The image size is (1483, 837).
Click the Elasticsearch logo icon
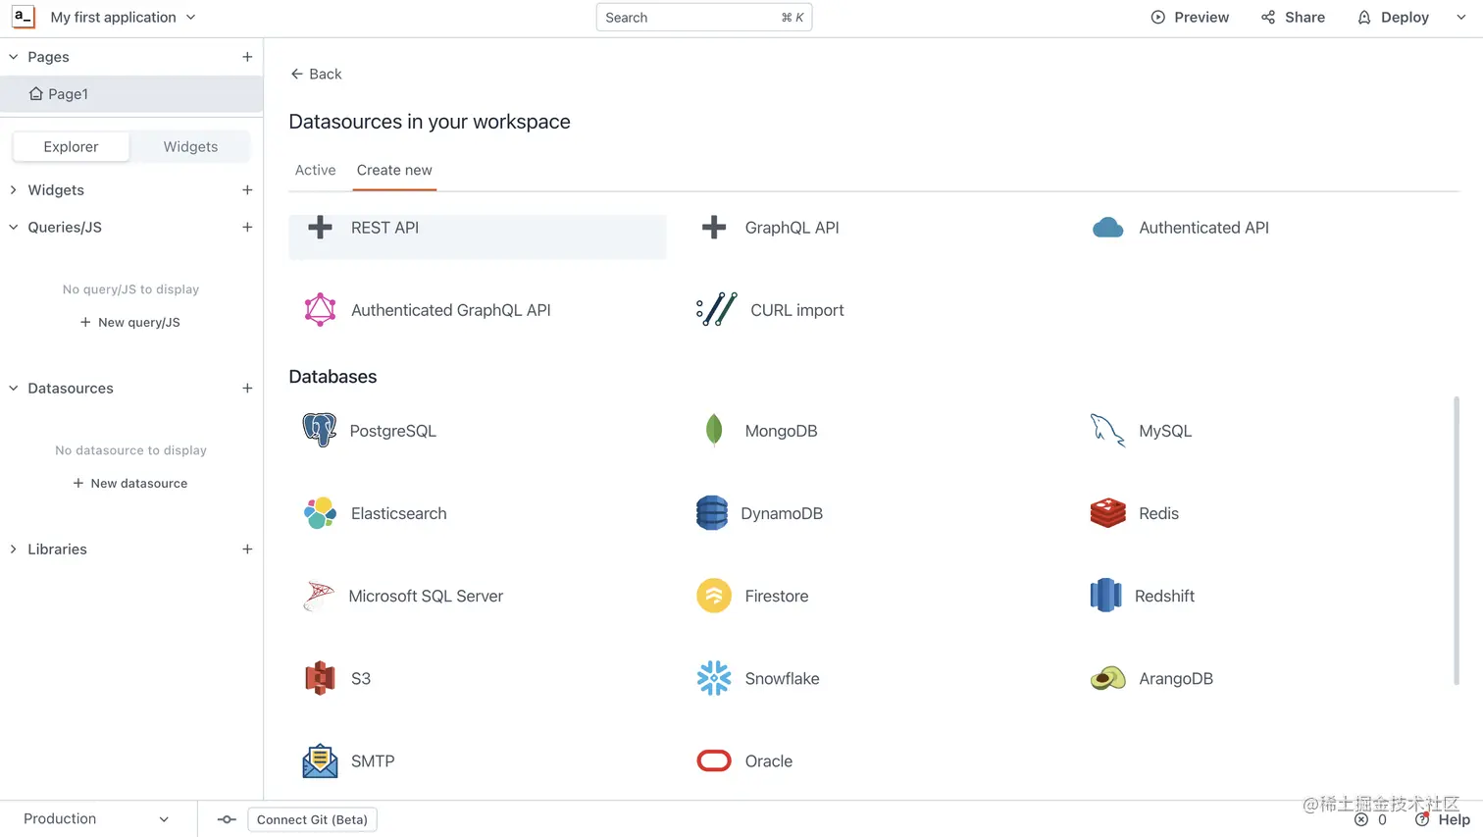(x=320, y=512)
